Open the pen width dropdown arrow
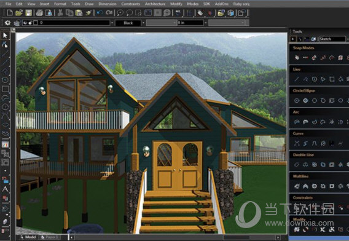Image resolution: width=349 pixels, height=241 pixels. (x=206, y=23)
